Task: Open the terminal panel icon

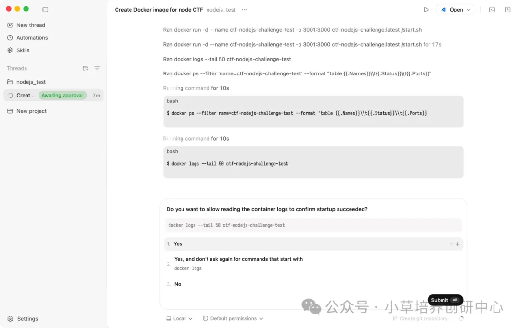Action: point(492,10)
